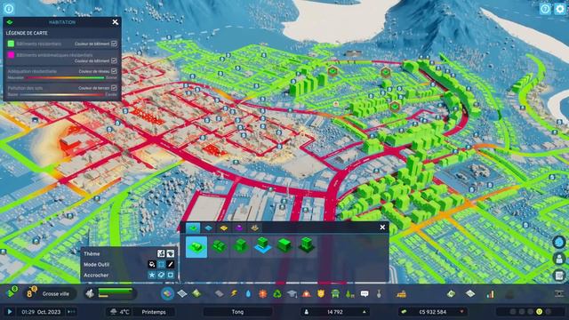
Task: Toggle the star snap option in Accrocher
Action: pos(152,275)
